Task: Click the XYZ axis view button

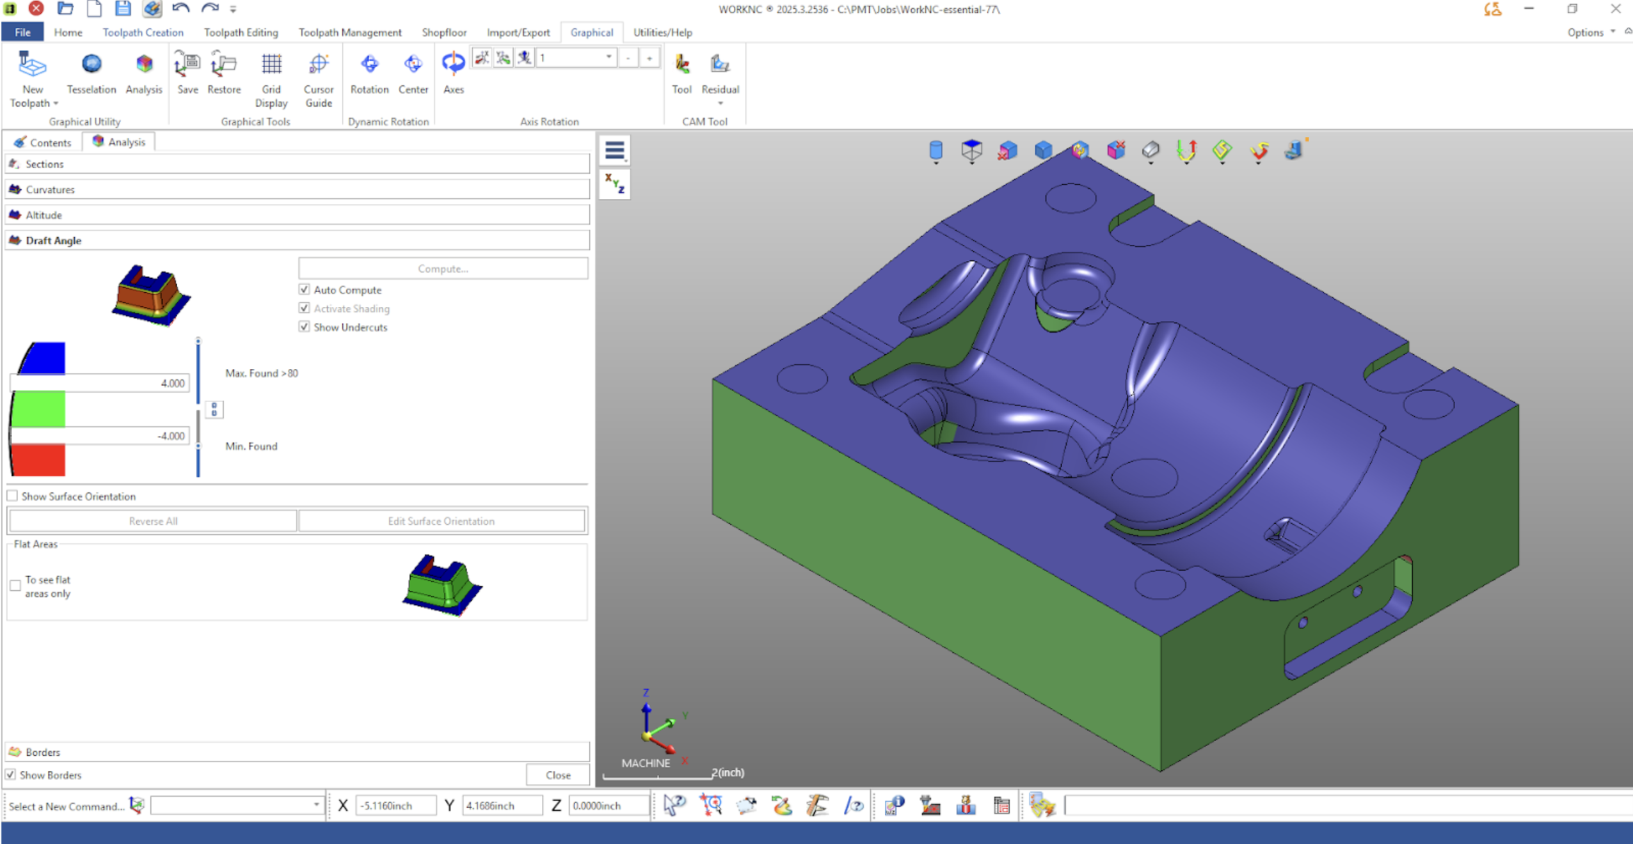Action: [x=614, y=184]
